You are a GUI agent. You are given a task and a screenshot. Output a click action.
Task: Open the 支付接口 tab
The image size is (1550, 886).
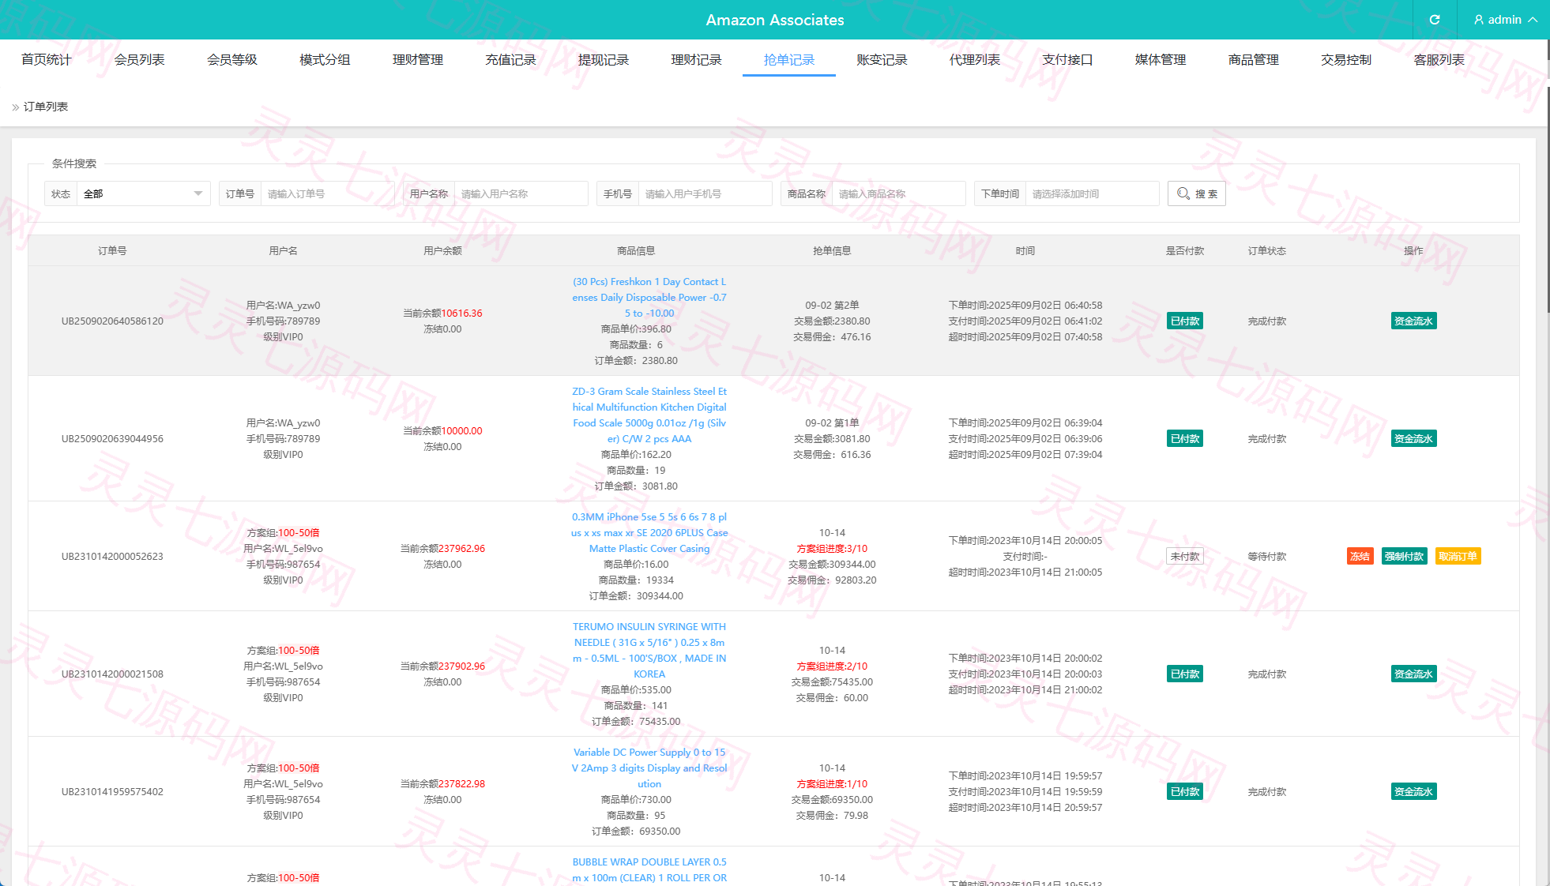[x=1068, y=60]
